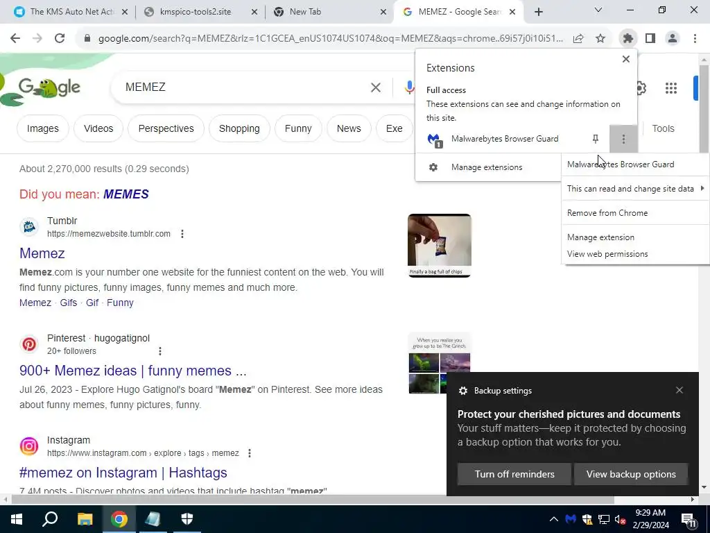The width and height of the screenshot is (710, 533).
Task: Open the Google apps grid
Action: point(671,88)
